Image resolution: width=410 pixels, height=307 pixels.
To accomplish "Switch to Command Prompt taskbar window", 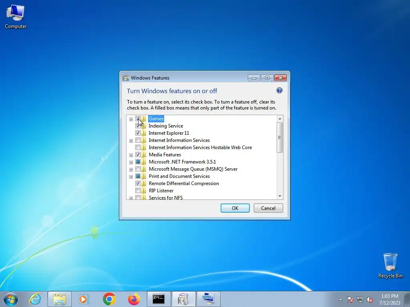I will (x=159, y=299).
